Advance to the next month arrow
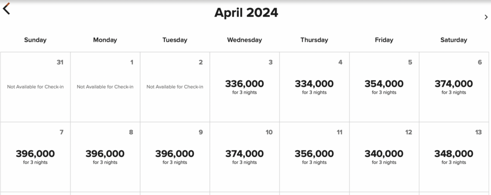491x195 pixels. 486,17
